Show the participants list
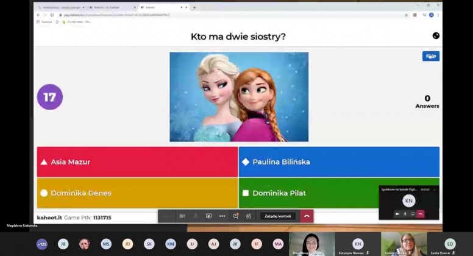The width and height of the screenshot is (473, 256). [x=249, y=216]
